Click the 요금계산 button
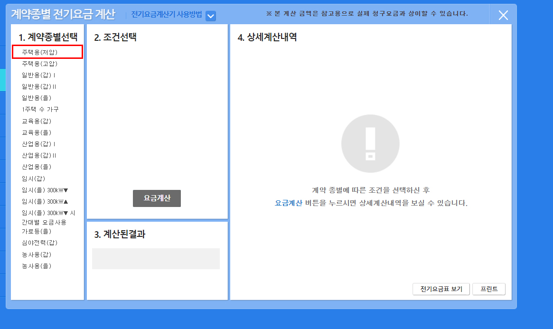The image size is (553, 329). [x=157, y=198]
